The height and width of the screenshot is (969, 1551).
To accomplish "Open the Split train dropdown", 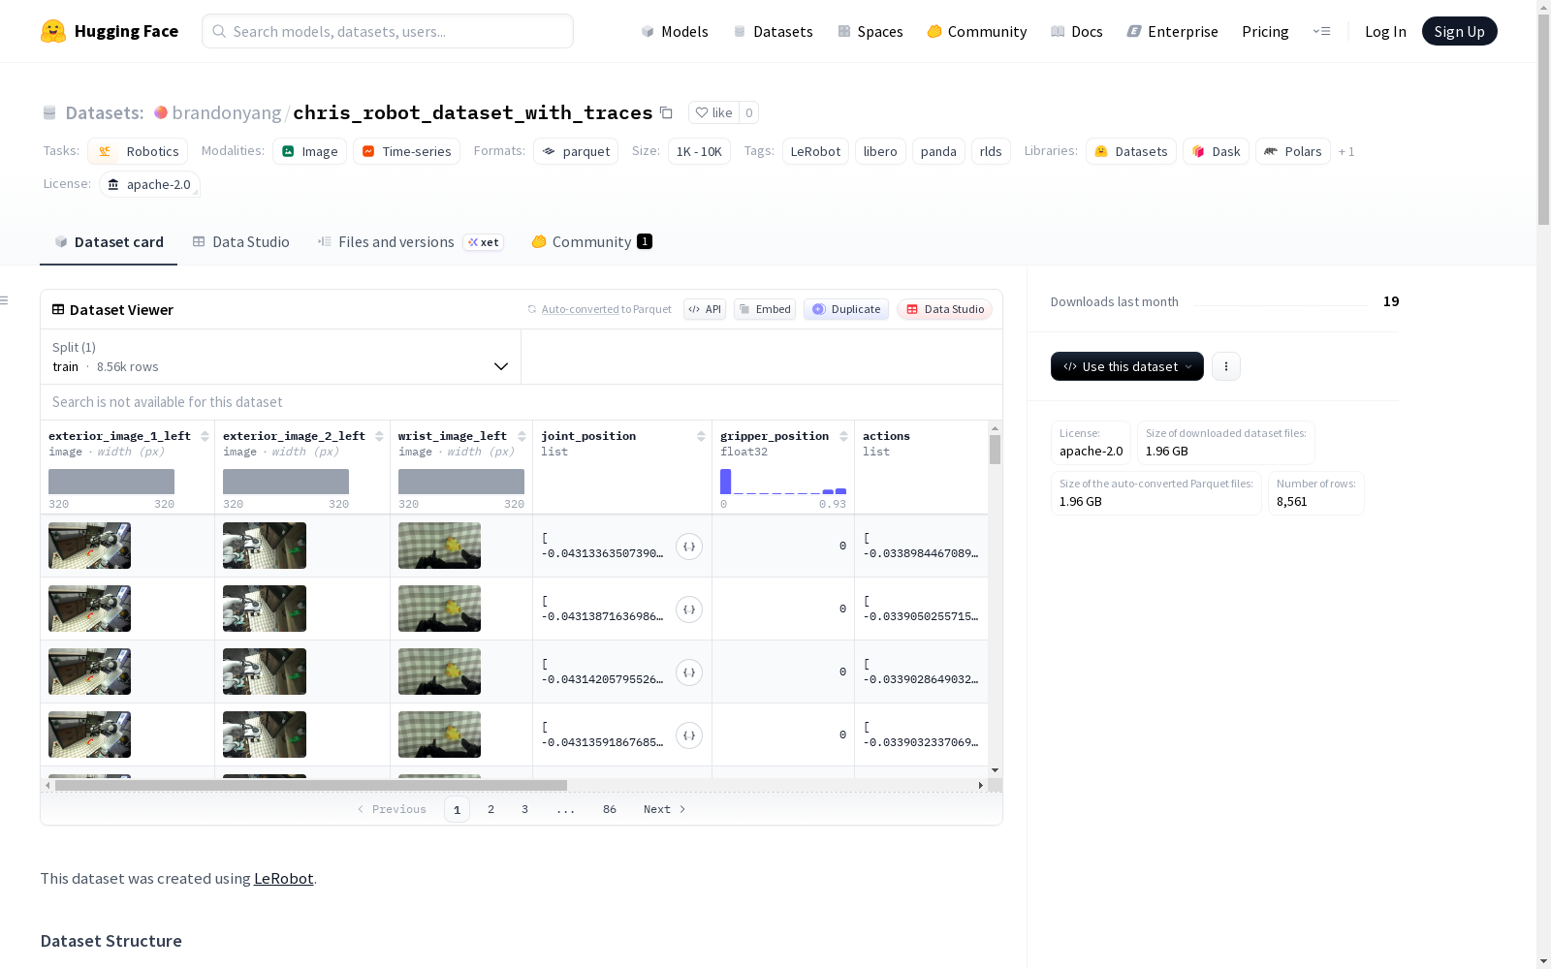I will (280, 357).
